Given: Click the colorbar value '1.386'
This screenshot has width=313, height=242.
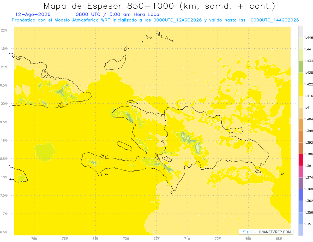Looking at the screenshot, I should (309, 154).
